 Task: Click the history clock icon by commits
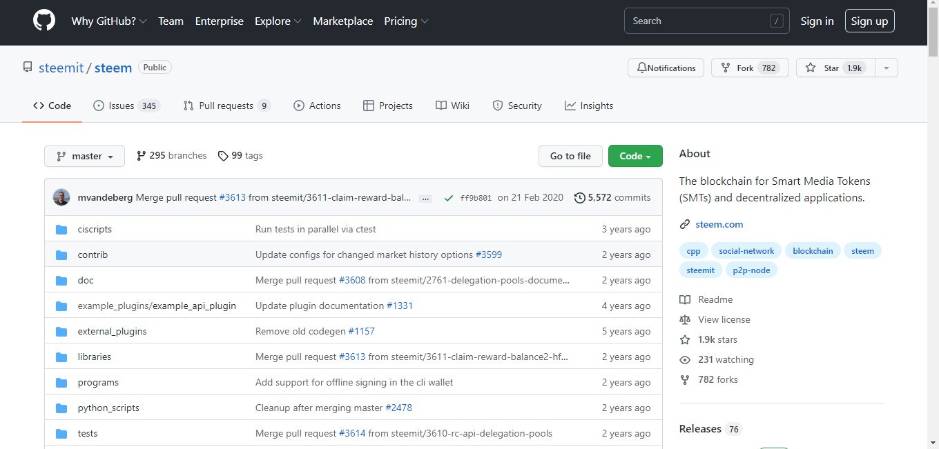click(x=579, y=197)
